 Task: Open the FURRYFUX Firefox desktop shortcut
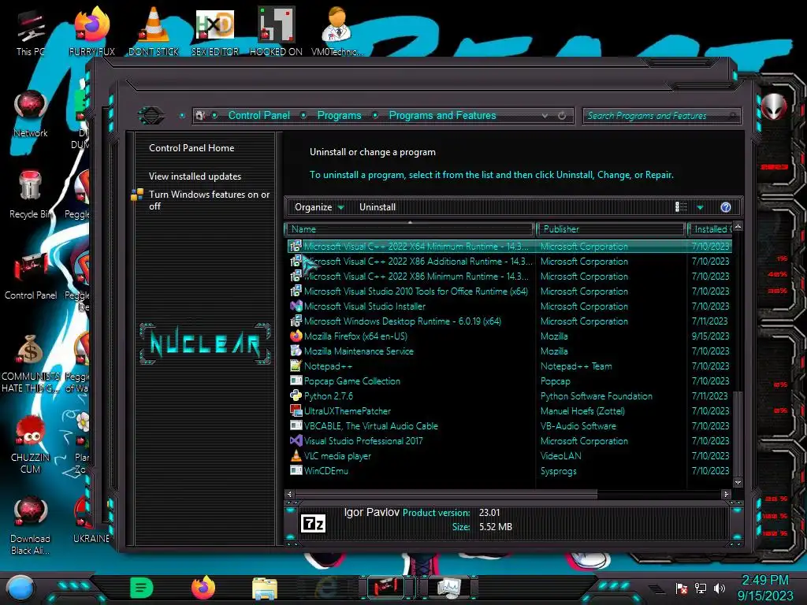[91, 31]
